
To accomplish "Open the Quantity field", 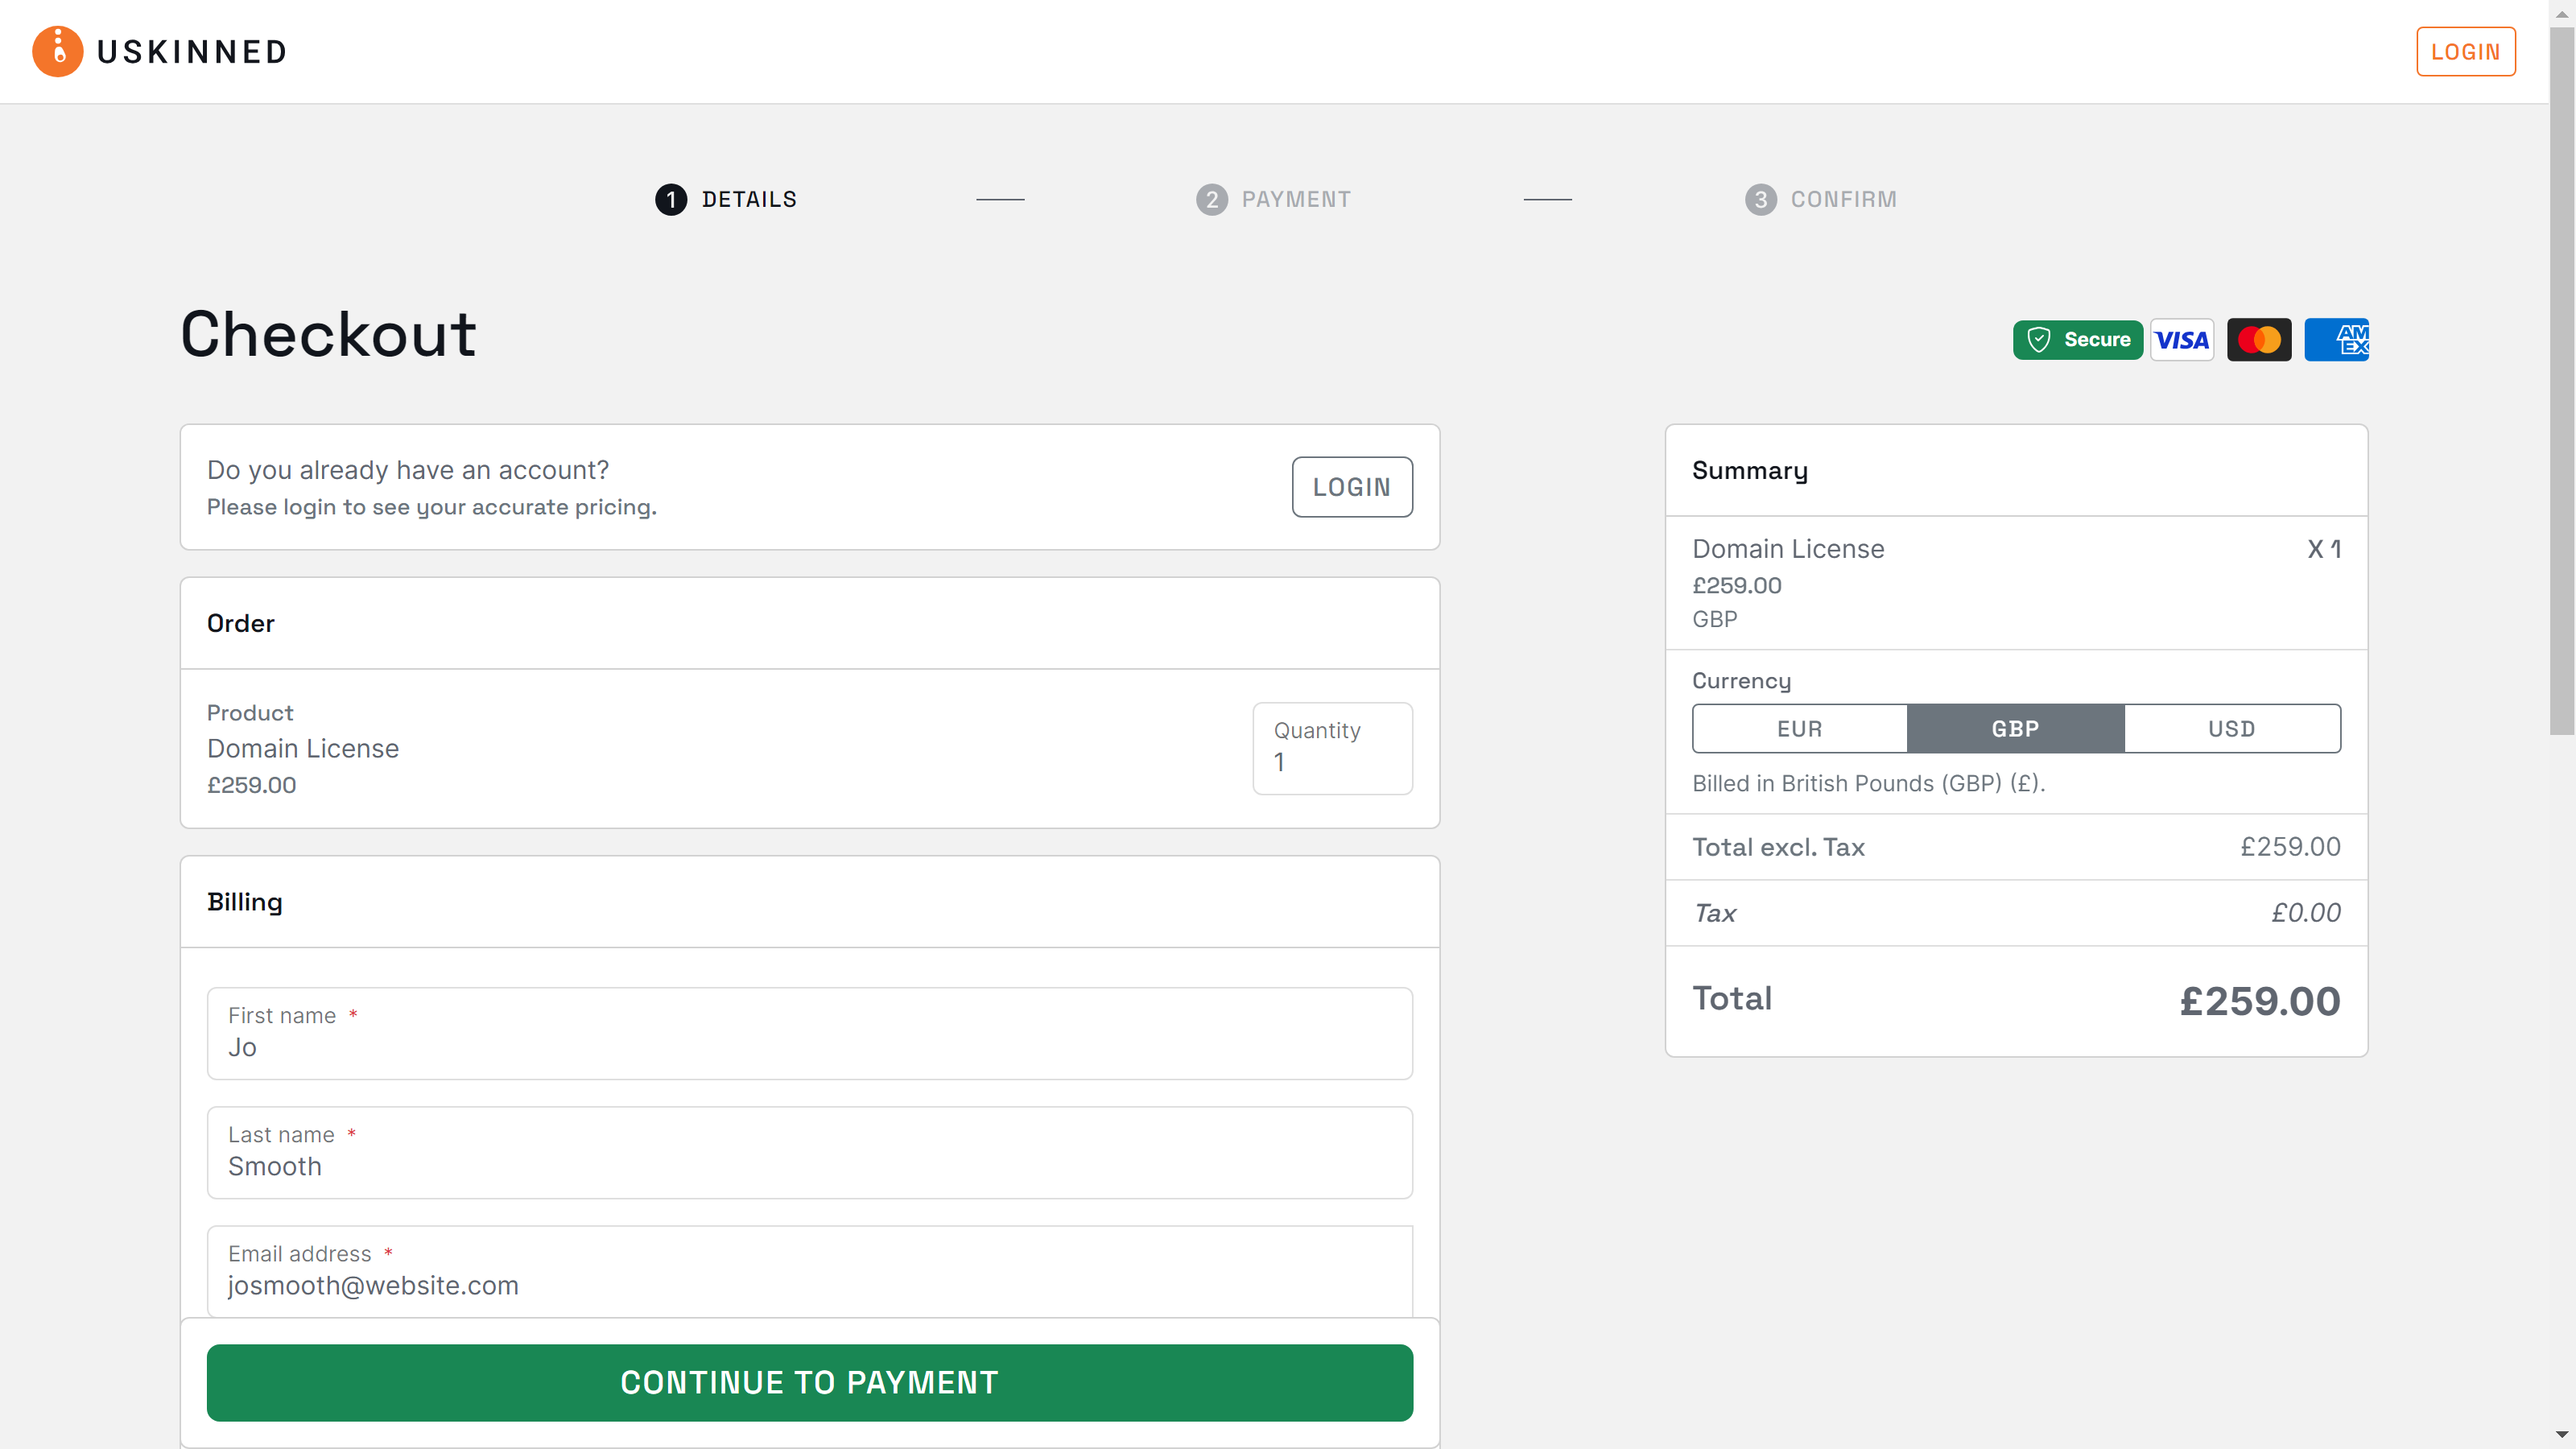I will point(1332,749).
